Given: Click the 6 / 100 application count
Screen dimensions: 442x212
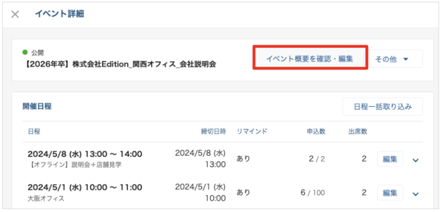Looking at the screenshot, I should point(313,193).
